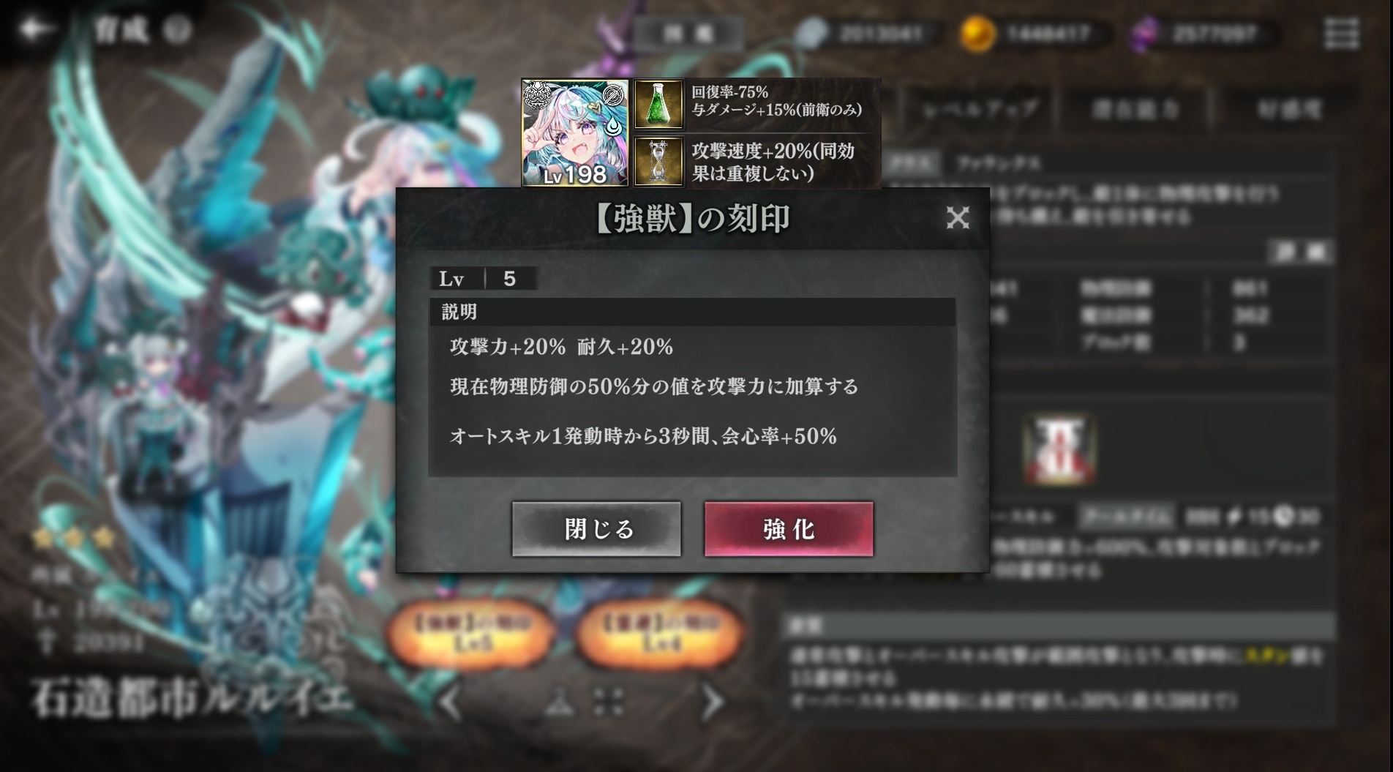This screenshot has width=1393, height=772.
Task: Click the gold coin currency icon
Action: pos(977,34)
